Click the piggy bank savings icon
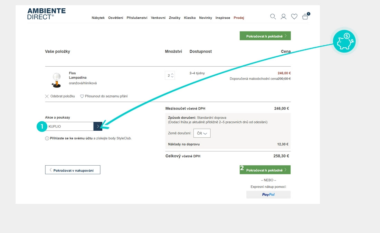Image resolution: width=380 pixels, height=233 pixels. [344, 41]
